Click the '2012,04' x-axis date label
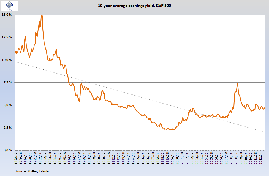This screenshot has width=269, height=176. click(x=260, y=158)
